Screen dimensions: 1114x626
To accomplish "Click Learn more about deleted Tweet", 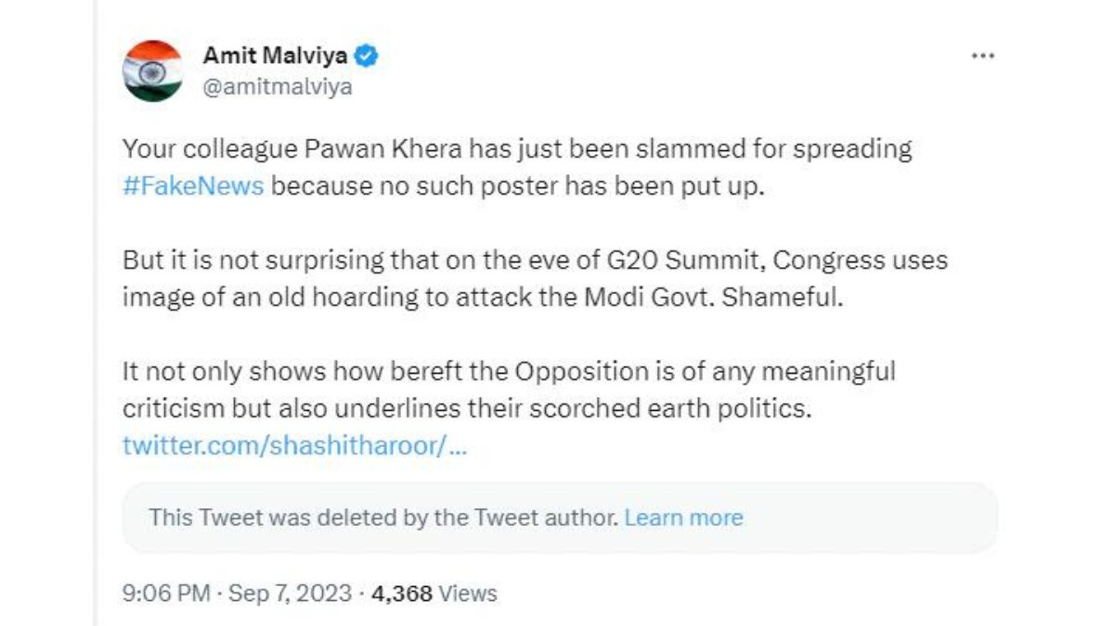I will point(683,517).
